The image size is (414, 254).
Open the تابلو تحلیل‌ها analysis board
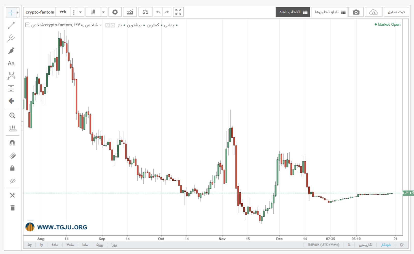point(329,12)
